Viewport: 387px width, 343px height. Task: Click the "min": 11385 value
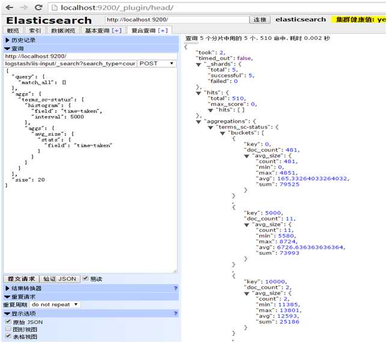[288, 305]
